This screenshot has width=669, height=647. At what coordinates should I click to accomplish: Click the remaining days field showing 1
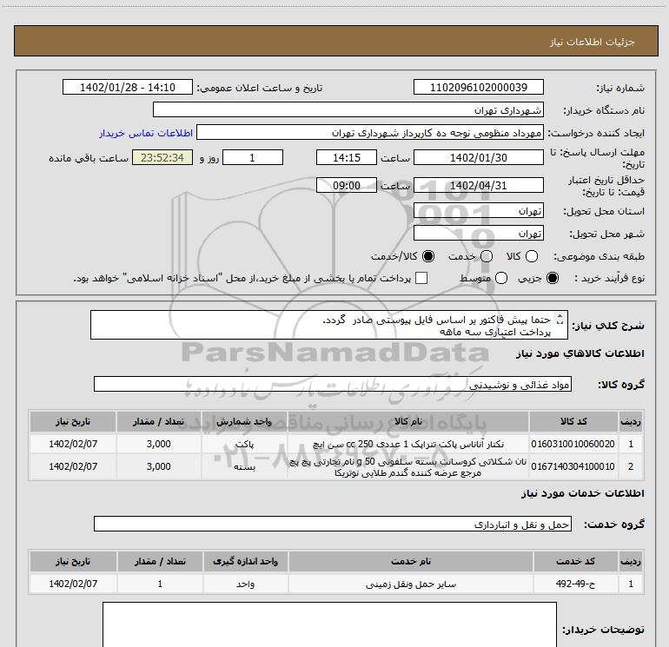(253, 157)
